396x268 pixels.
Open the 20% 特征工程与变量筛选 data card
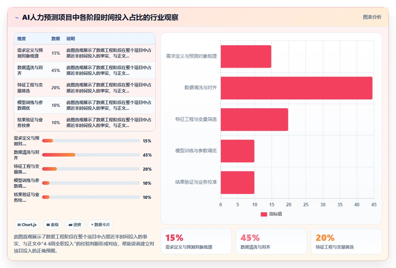pos(346,241)
